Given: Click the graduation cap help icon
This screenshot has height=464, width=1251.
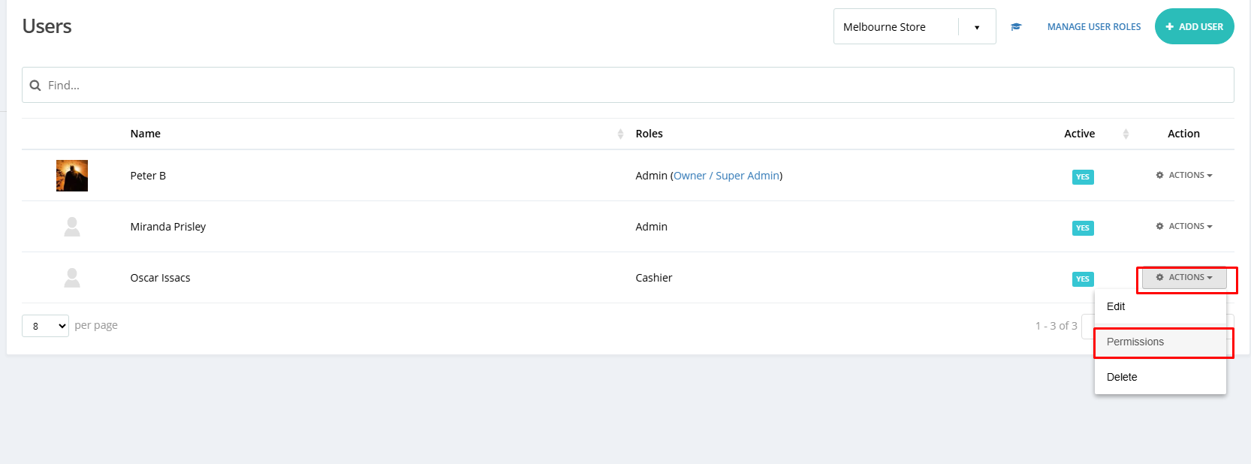Looking at the screenshot, I should pyautogui.click(x=1016, y=27).
